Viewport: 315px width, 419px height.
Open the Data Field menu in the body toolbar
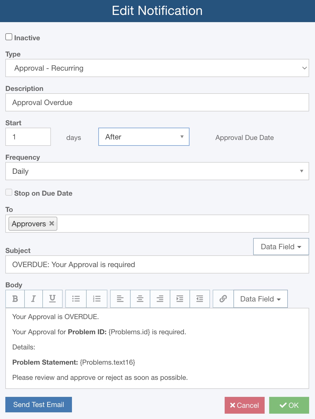tap(260, 299)
